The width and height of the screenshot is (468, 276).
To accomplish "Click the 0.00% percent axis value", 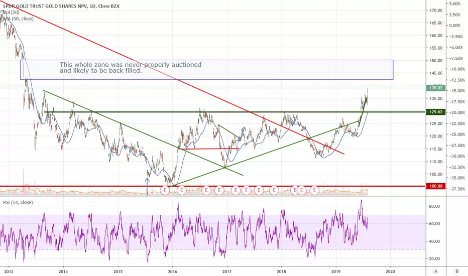I will click(455, 26).
